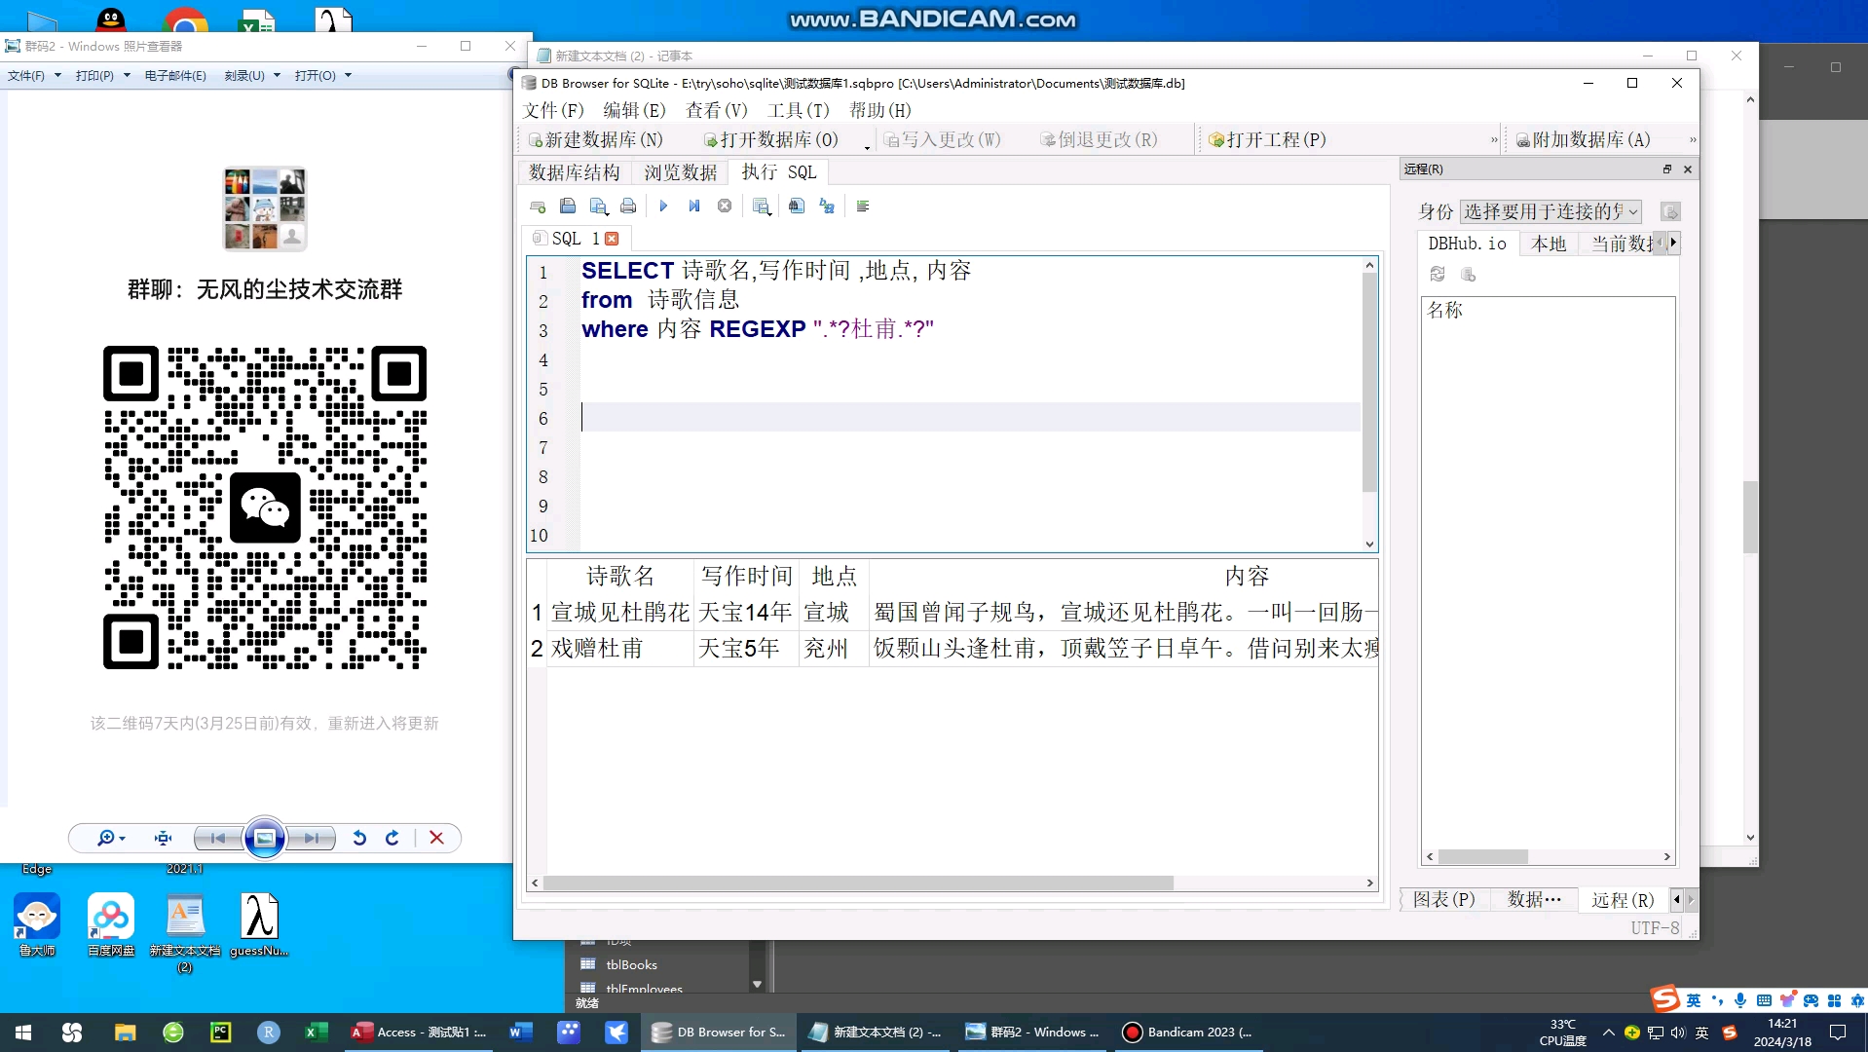Open 打印(P) dropdown in Photo Viewer
The height and width of the screenshot is (1052, 1868).
tap(102, 76)
